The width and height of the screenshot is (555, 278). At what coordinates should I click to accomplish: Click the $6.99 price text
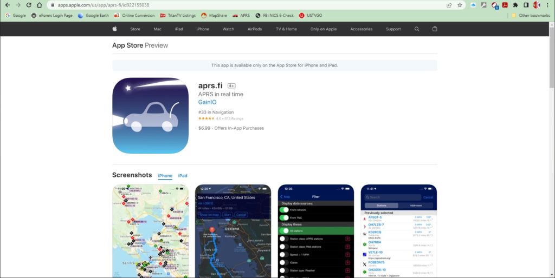click(204, 128)
